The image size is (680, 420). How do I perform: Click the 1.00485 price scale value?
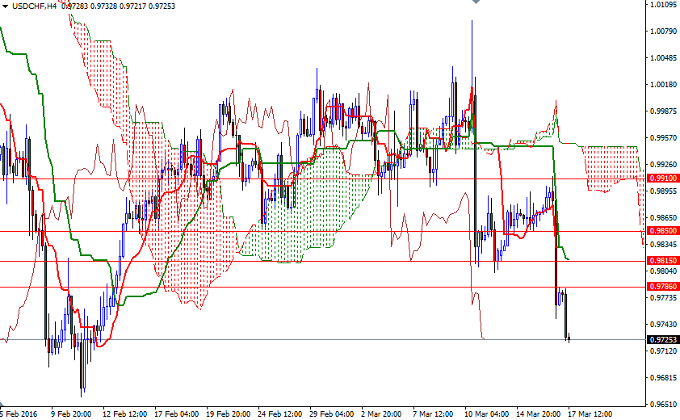664,57
